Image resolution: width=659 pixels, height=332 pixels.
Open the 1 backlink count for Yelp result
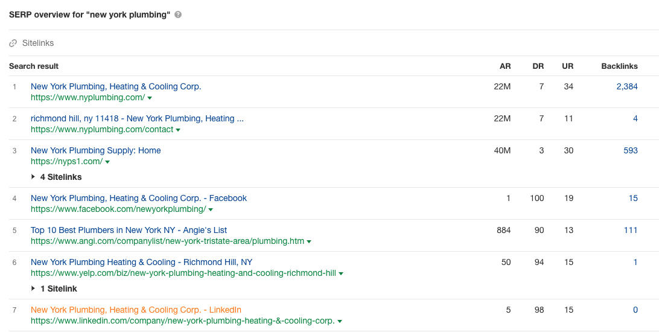pos(635,262)
